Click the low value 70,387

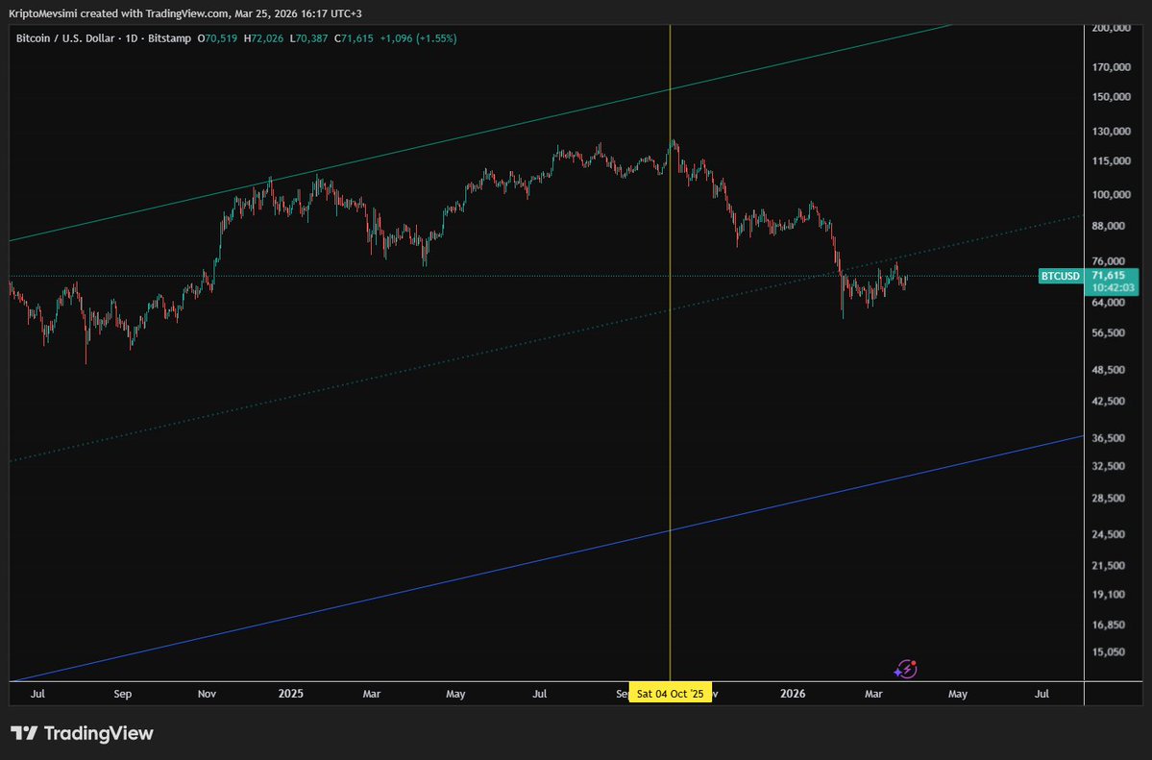point(312,38)
